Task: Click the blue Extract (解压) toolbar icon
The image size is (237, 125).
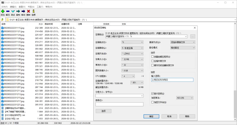Action: click(8, 11)
